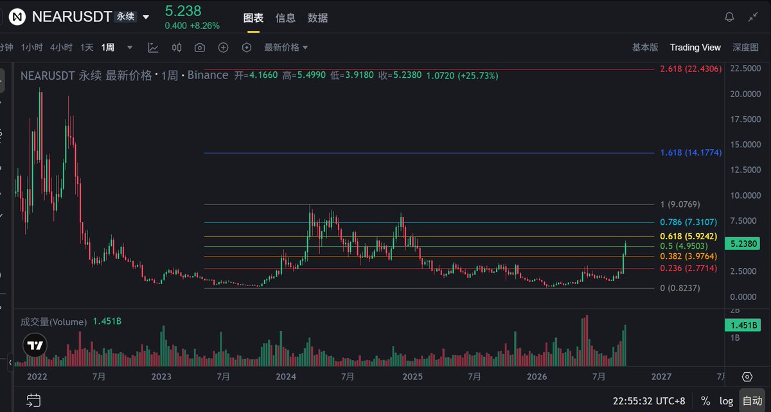
Task: Click the 1.618 (14.1774) Fibonacci level label
Action: coord(691,153)
